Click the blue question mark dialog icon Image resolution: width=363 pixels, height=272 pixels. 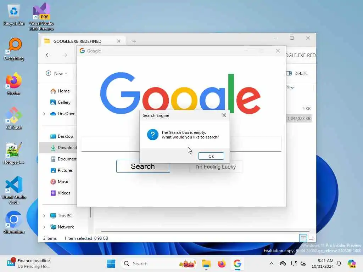[x=152, y=135]
